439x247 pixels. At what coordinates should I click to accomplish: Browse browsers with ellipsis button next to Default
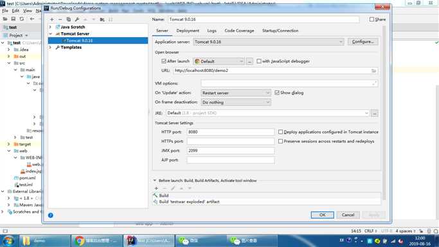point(249,61)
